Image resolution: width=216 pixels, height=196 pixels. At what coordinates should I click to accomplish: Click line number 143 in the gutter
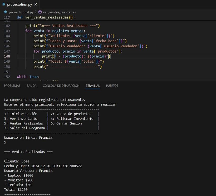(x=7, y=31)
